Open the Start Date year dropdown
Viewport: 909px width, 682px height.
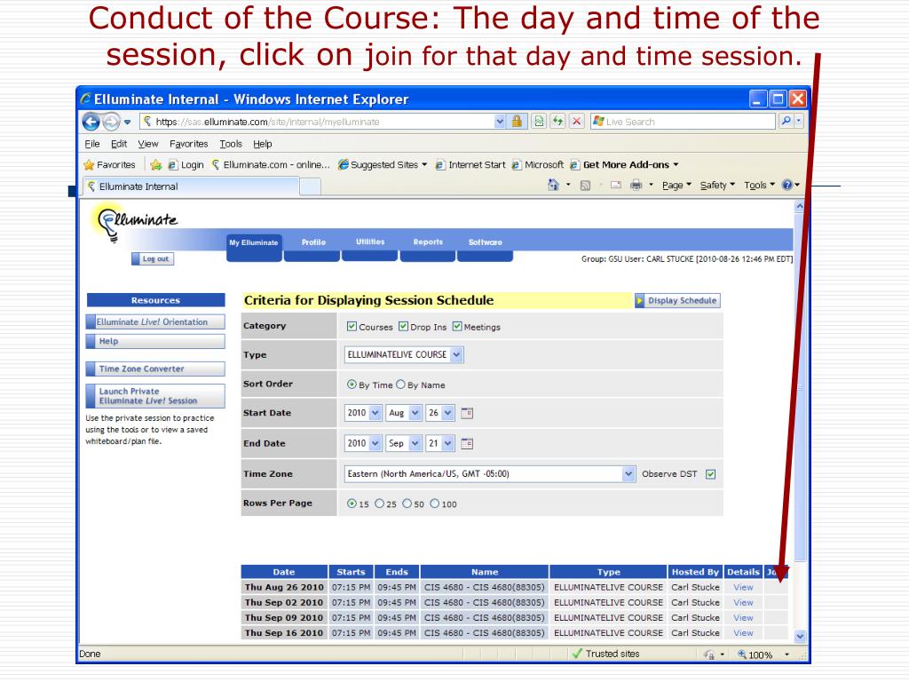tap(363, 413)
